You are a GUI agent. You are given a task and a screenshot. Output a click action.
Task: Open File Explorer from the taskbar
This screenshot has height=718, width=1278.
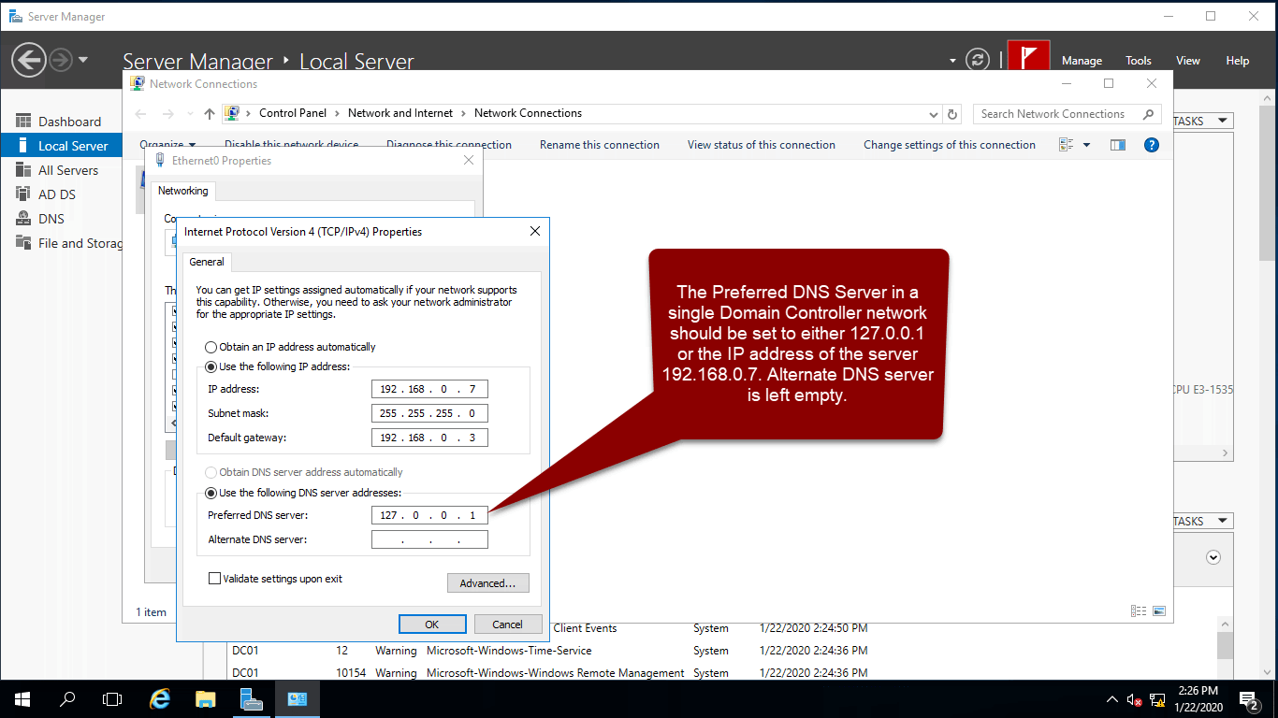(x=206, y=699)
